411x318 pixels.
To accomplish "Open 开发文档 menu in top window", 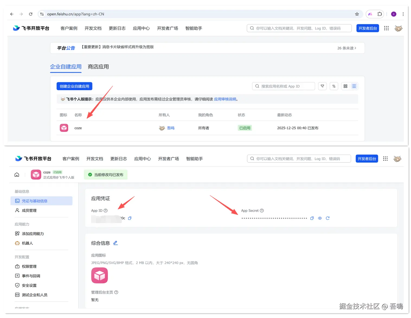I will pyautogui.click(x=93, y=28).
